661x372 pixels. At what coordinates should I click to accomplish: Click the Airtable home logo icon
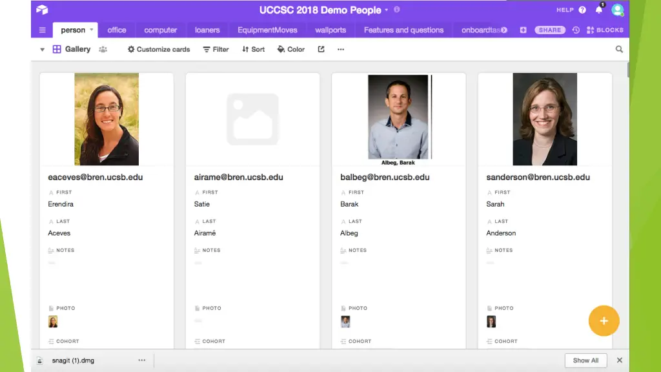42,10
